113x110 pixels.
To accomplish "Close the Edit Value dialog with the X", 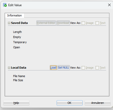I will click(x=109, y=5).
